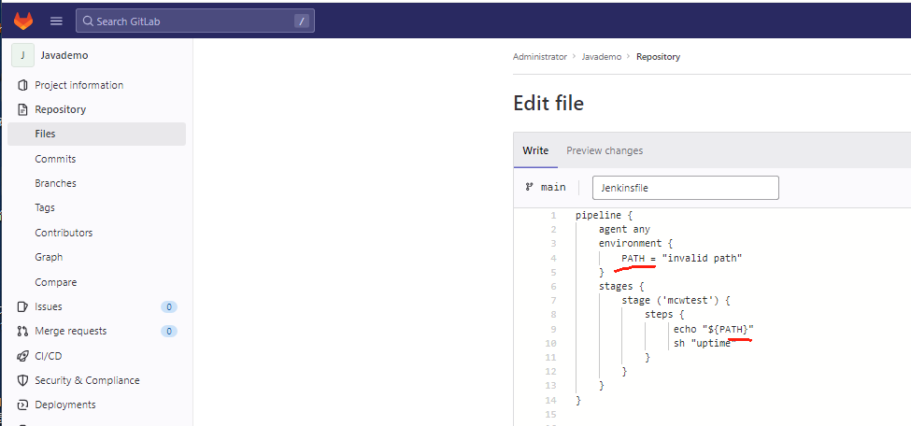Open Project information in sidebar
Image resolution: width=911 pixels, height=426 pixels.
tap(79, 85)
